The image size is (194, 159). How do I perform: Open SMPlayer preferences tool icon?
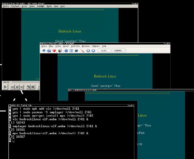tap(82, 50)
